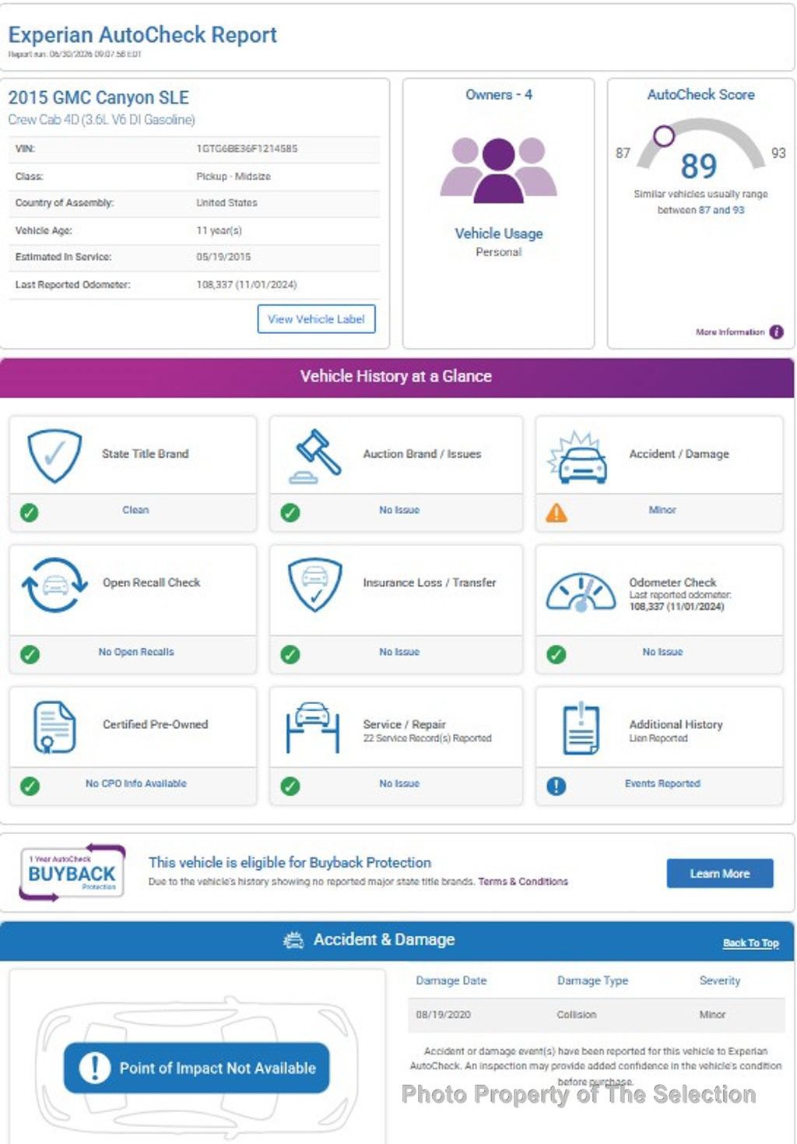
Task: Click the Service / Repair car lift icon
Action: pyautogui.click(x=313, y=727)
